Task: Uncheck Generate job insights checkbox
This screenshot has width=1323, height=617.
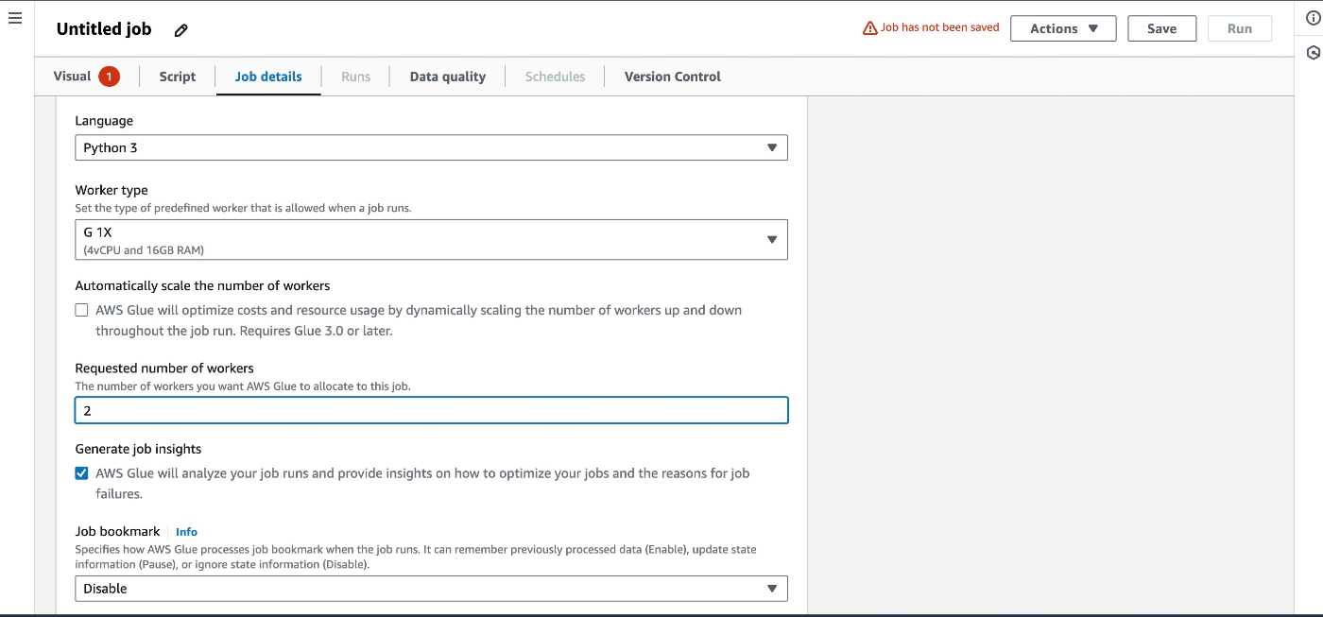Action: coord(82,473)
